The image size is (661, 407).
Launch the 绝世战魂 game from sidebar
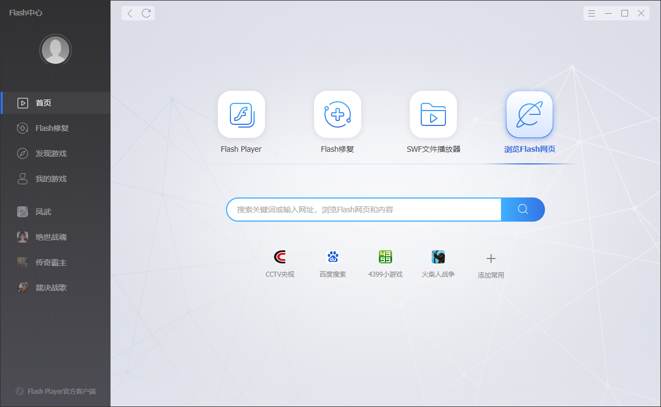tap(55, 237)
